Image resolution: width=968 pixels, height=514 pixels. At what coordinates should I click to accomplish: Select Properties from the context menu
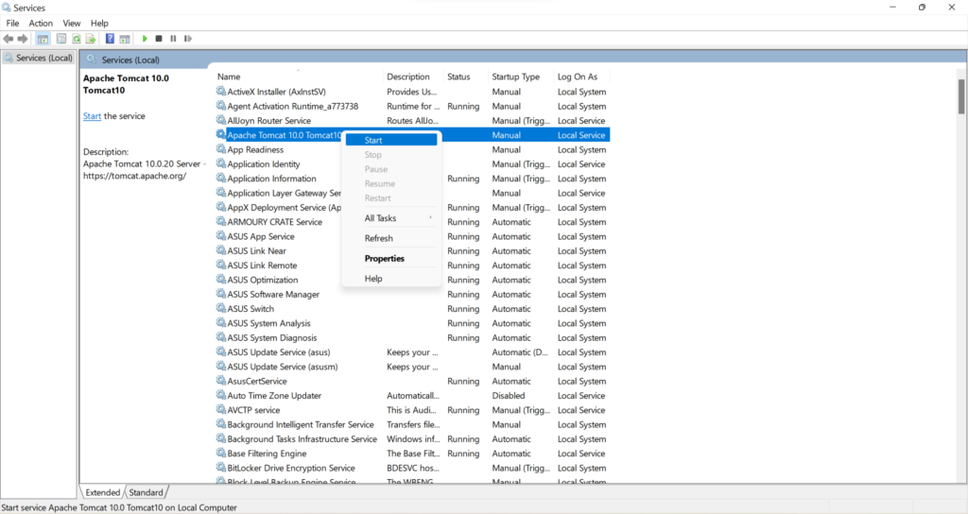click(x=385, y=259)
